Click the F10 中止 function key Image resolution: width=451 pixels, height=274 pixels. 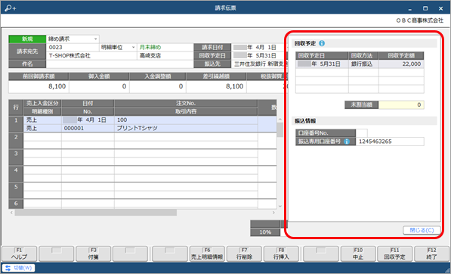358,254
